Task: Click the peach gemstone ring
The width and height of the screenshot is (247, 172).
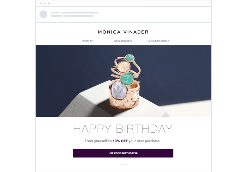Action: [123, 67]
